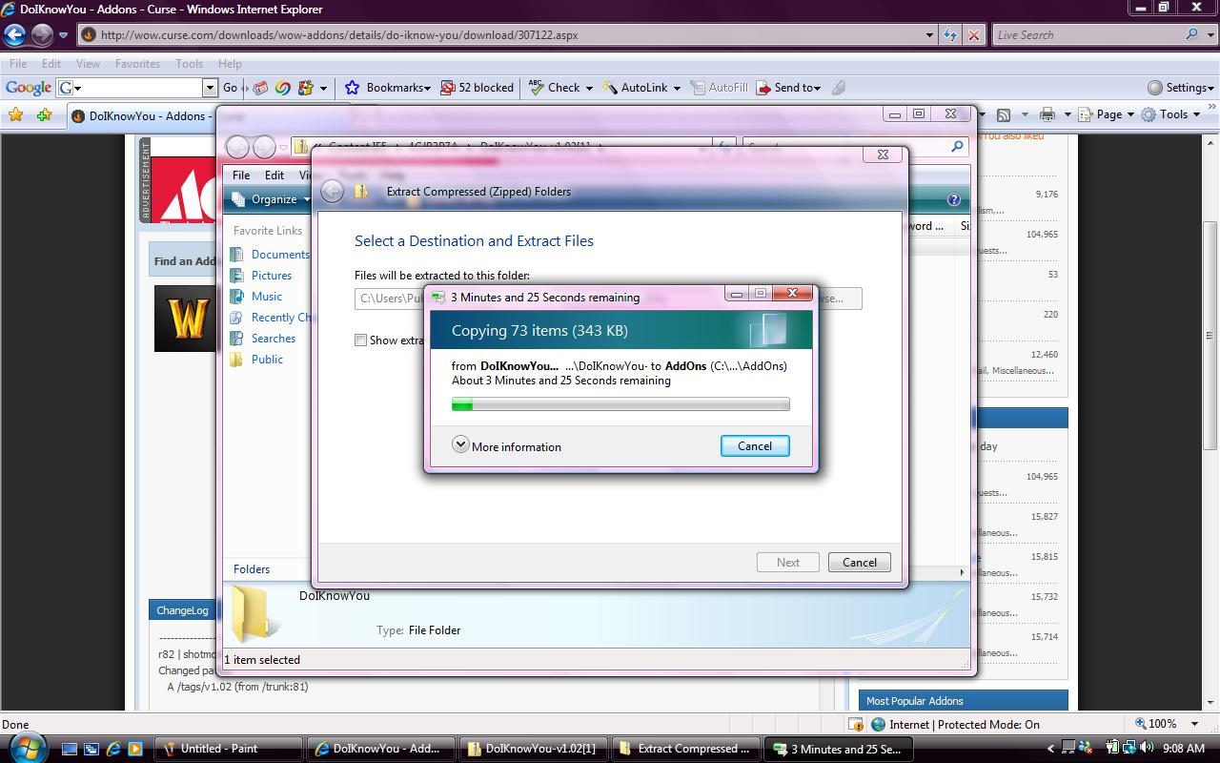Screen dimensions: 1220x763
Task: Click the IE forward navigation button
Action: click(x=42, y=35)
